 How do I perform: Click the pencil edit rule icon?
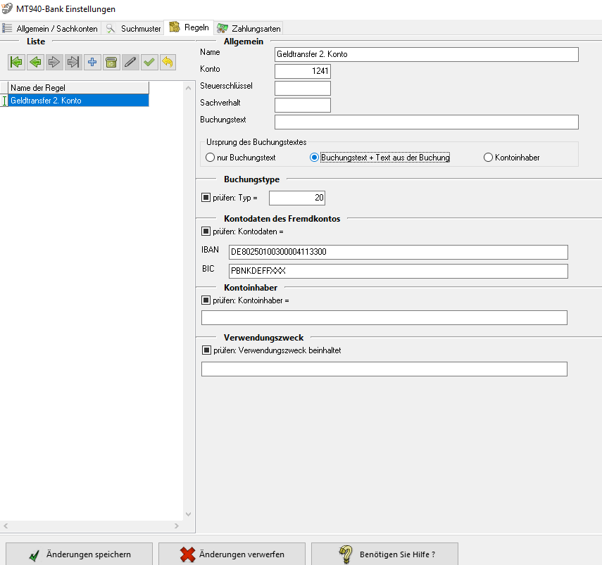coord(130,63)
